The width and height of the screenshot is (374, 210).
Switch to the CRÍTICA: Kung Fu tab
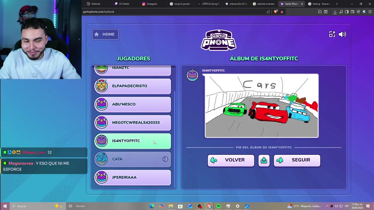tap(209, 4)
